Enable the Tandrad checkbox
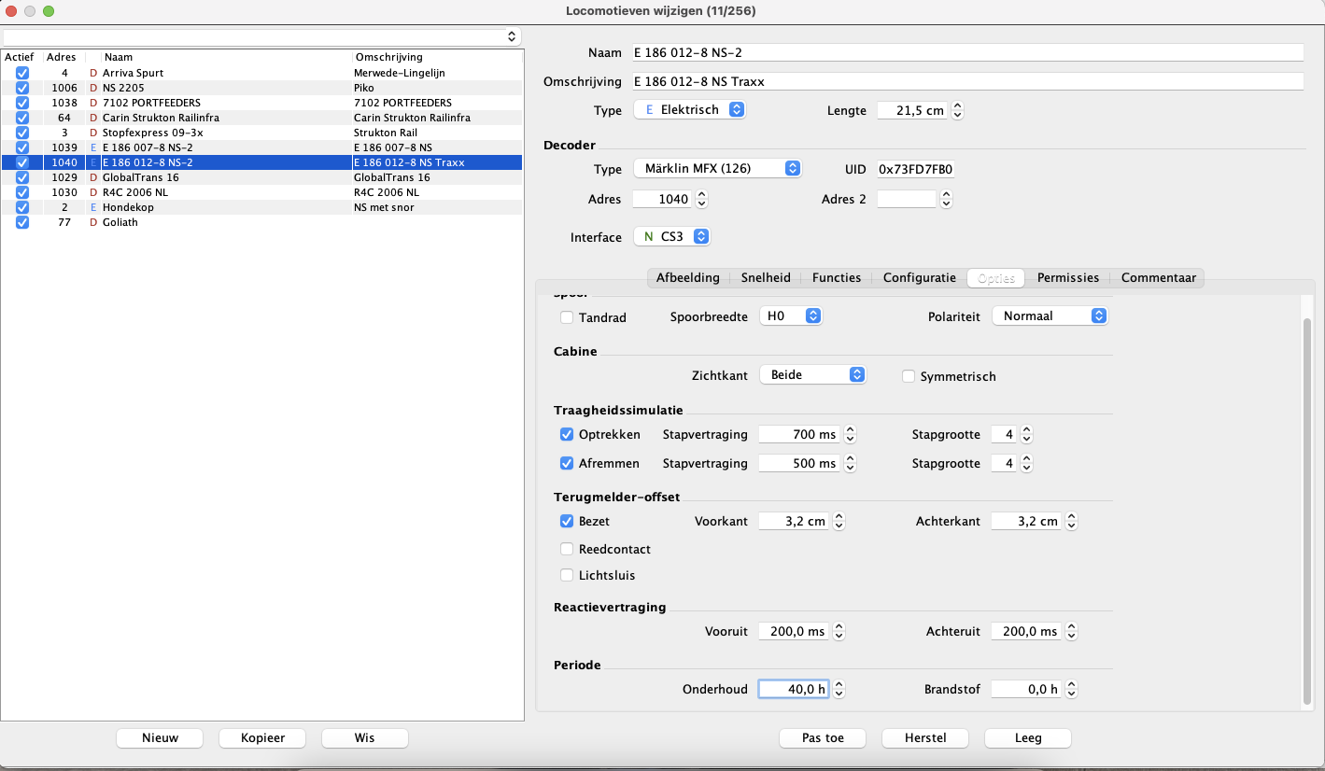Screen dimensions: 1325x771 [x=567, y=317]
